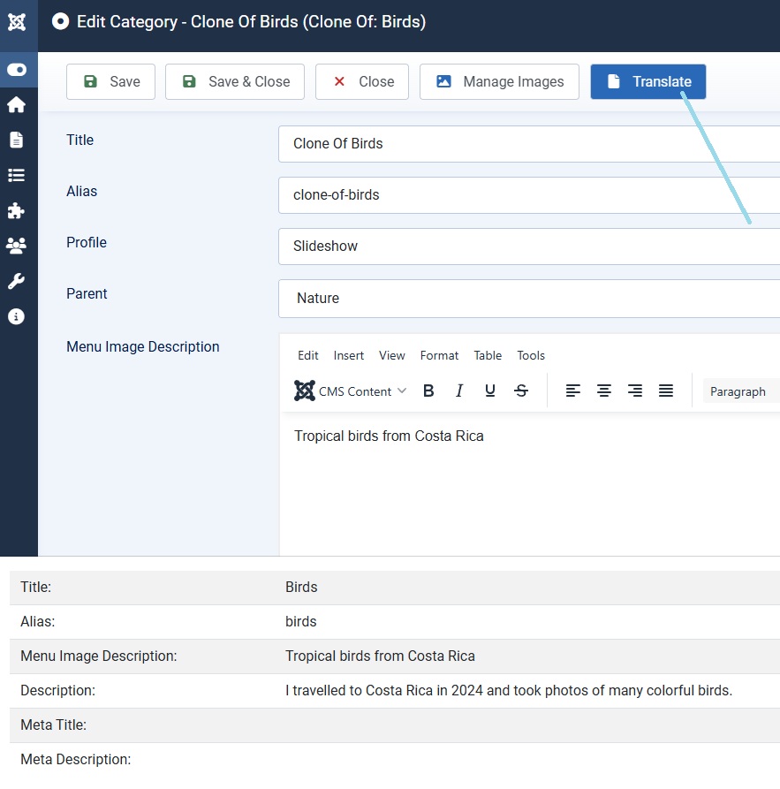Open the Help info icon

(16, 316)
